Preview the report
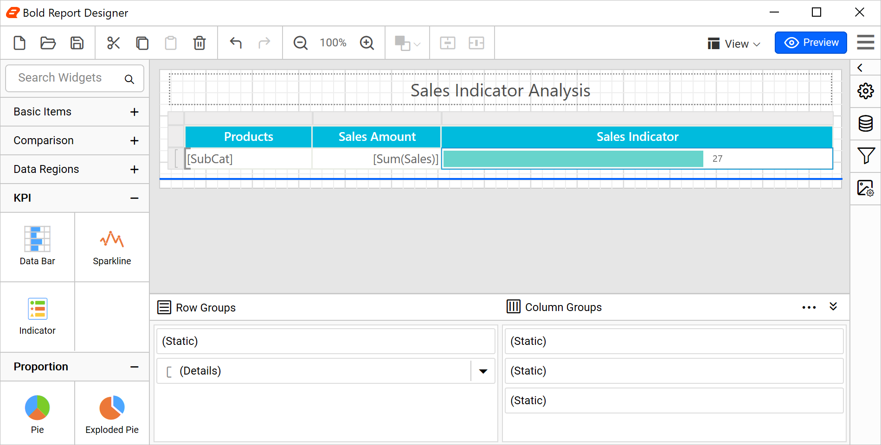This screenshot has width=881, height=445. pyautogui.click(x=811, y=43)
